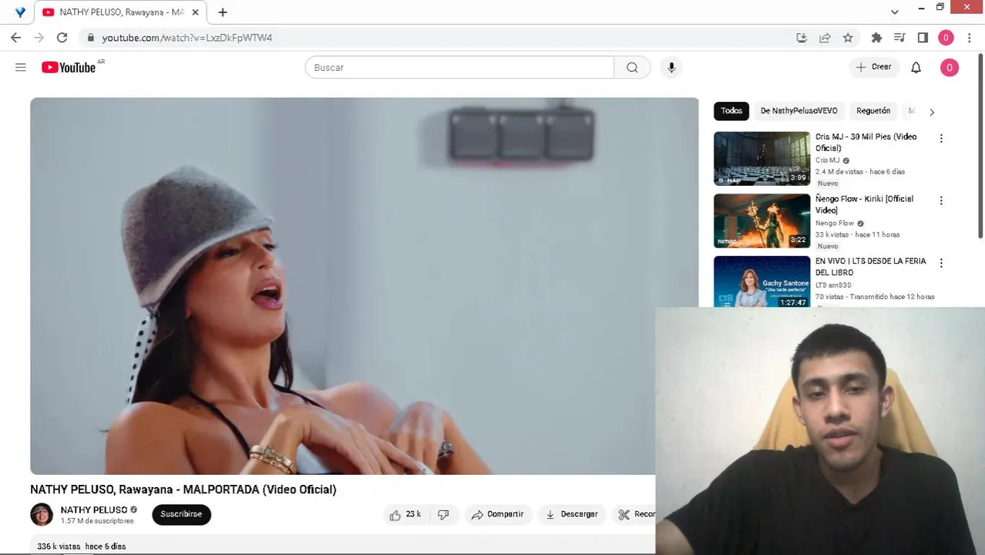Open options for Ñengo Flow video
This screenshot has width=985, height=555.
point(940,200)
